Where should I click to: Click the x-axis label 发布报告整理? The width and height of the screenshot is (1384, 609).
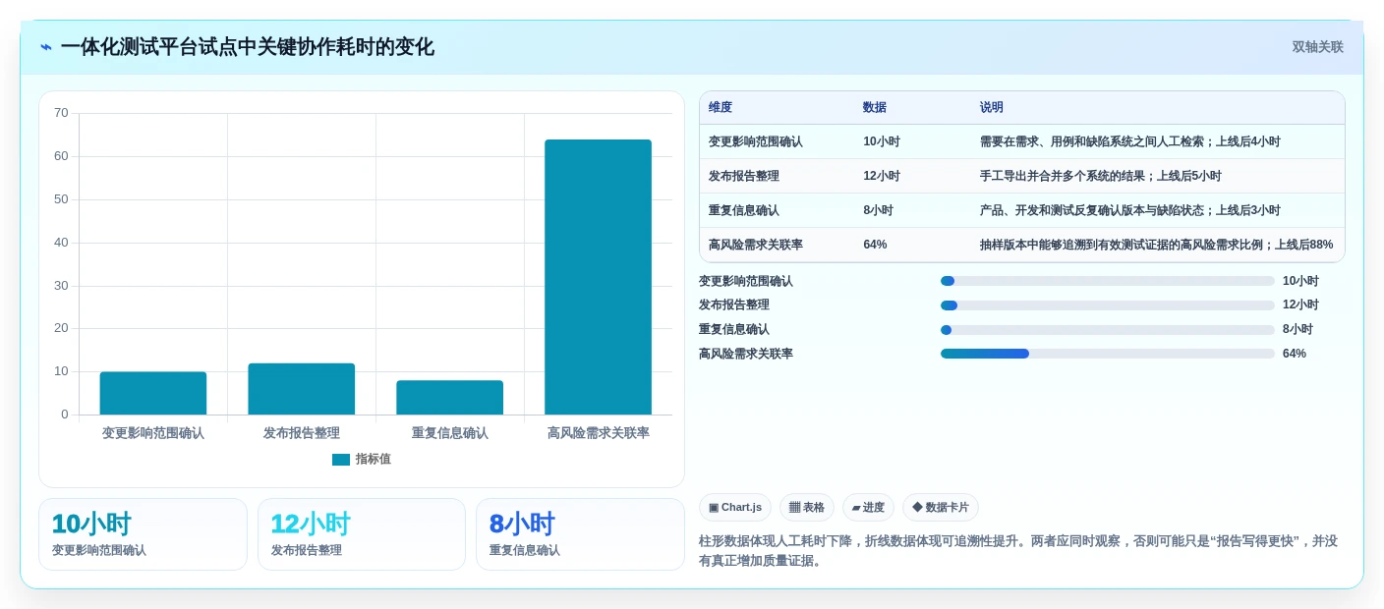[x=302, y=433]
